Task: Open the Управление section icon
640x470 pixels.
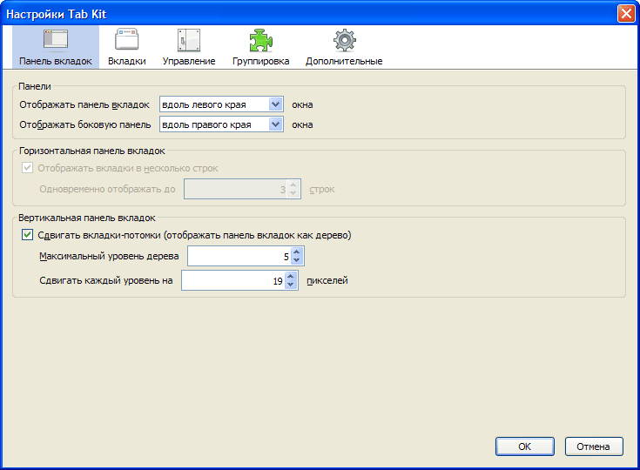Action: [189, 40]
